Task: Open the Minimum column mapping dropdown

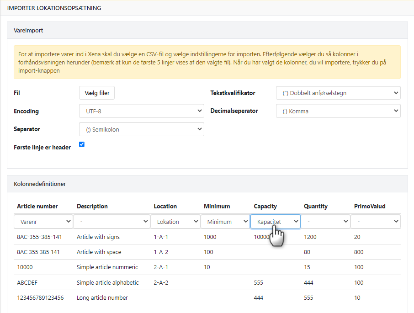Action: (x=225, y=222)
